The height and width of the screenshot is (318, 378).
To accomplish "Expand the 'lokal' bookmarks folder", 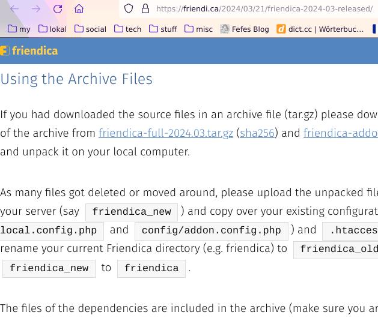I will (52, 29).
